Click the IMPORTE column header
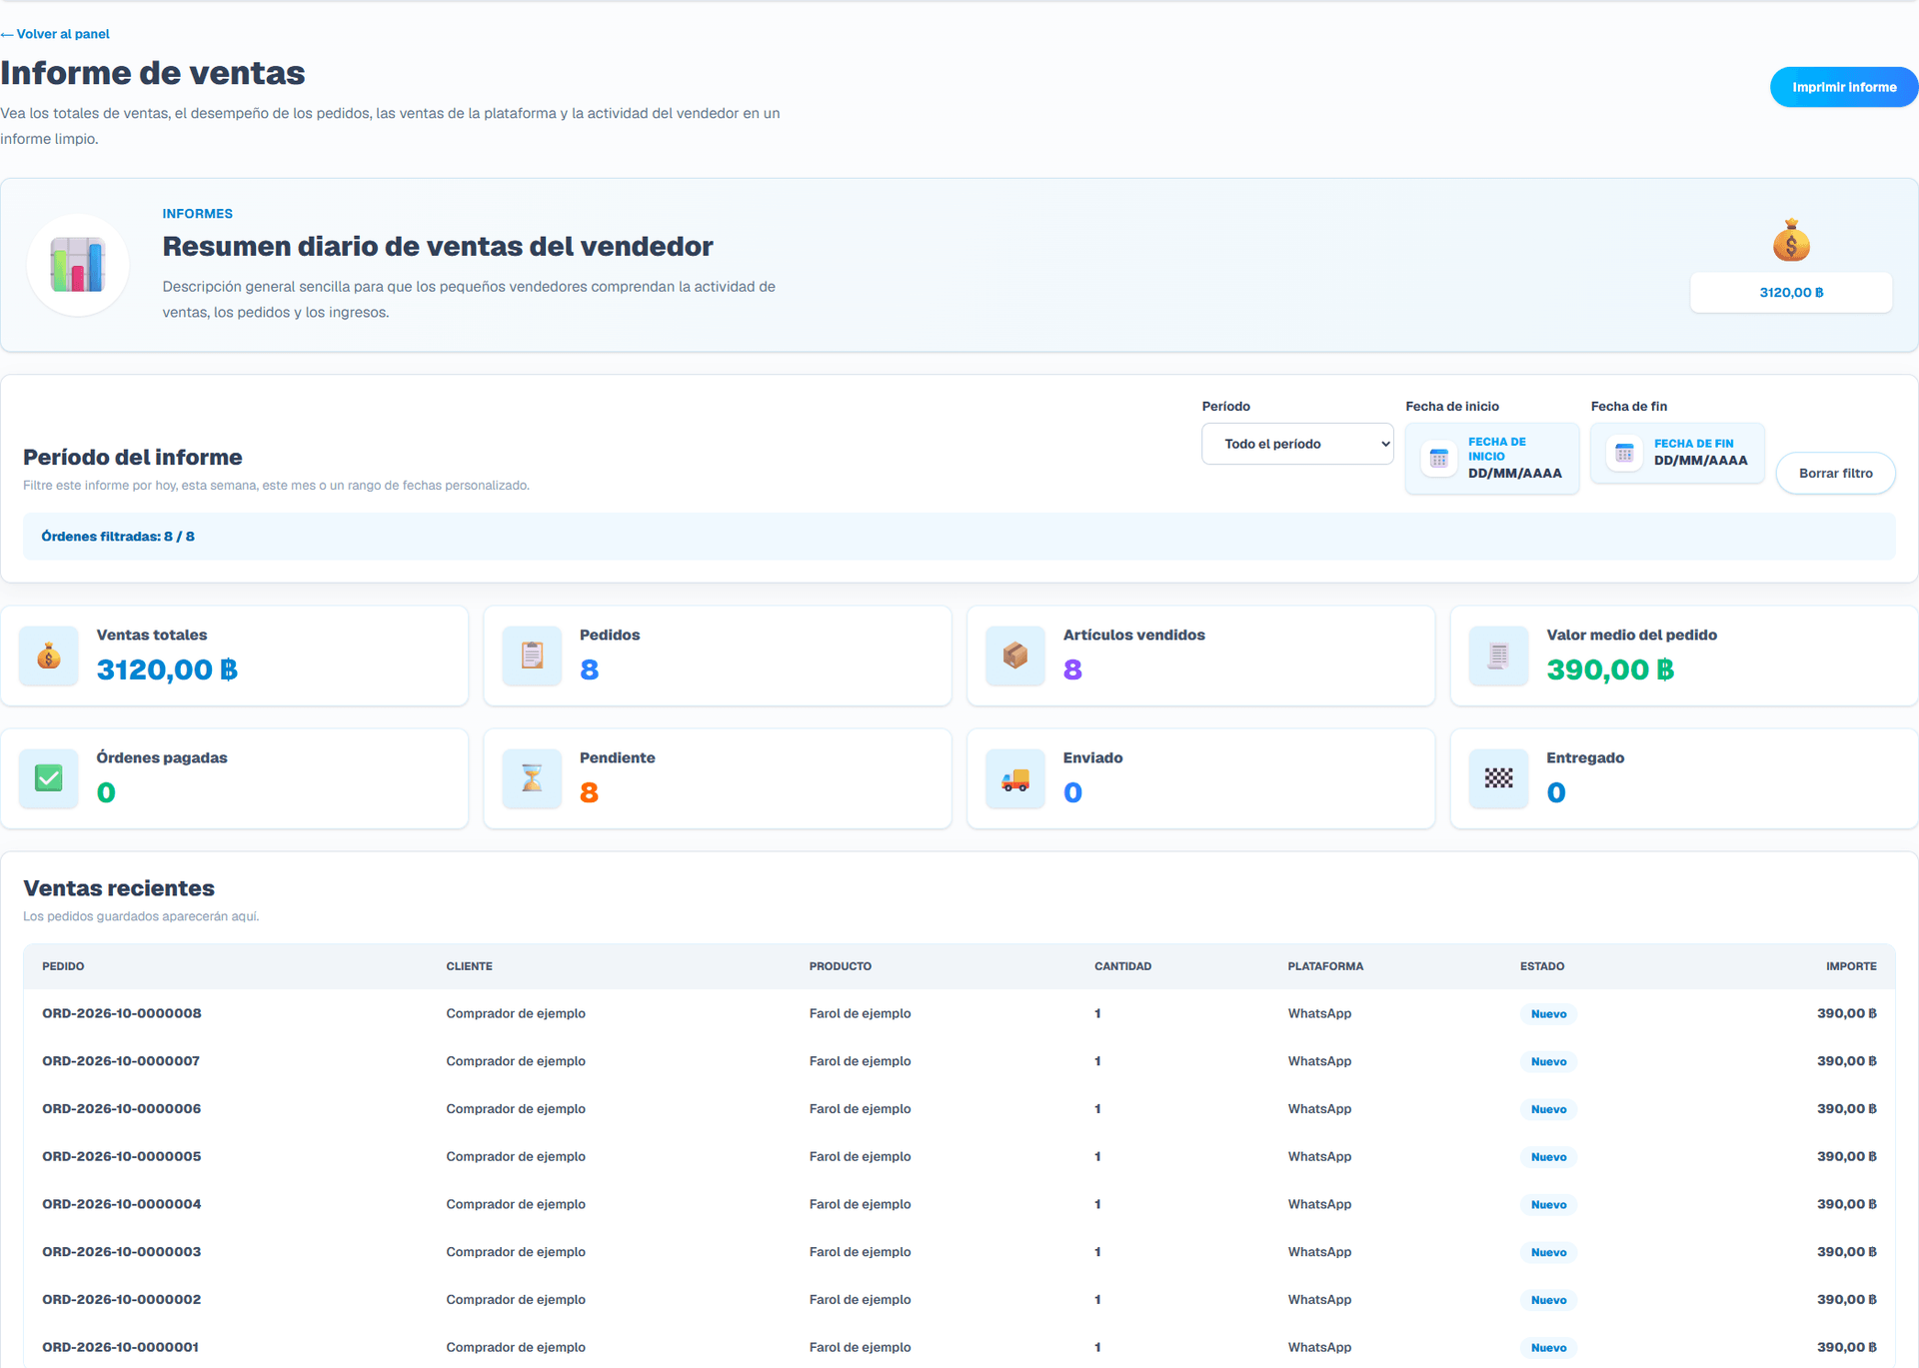Viewport: 1919px width, 1368px height. [1851, 966]
